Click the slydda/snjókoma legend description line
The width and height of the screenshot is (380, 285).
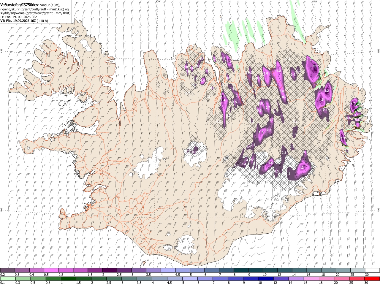35,13
